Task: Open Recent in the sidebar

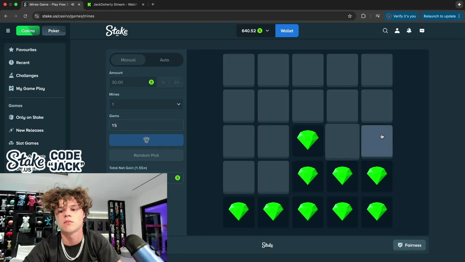Action: click(23, 63)
